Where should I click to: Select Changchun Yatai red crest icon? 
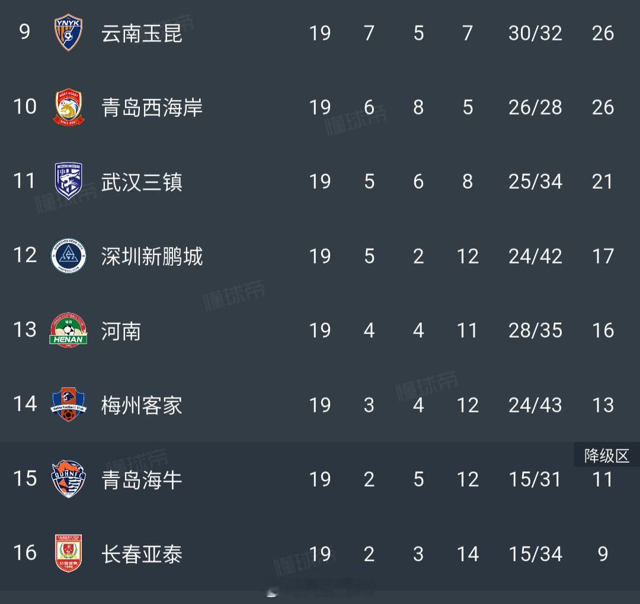tap(69, 554)
